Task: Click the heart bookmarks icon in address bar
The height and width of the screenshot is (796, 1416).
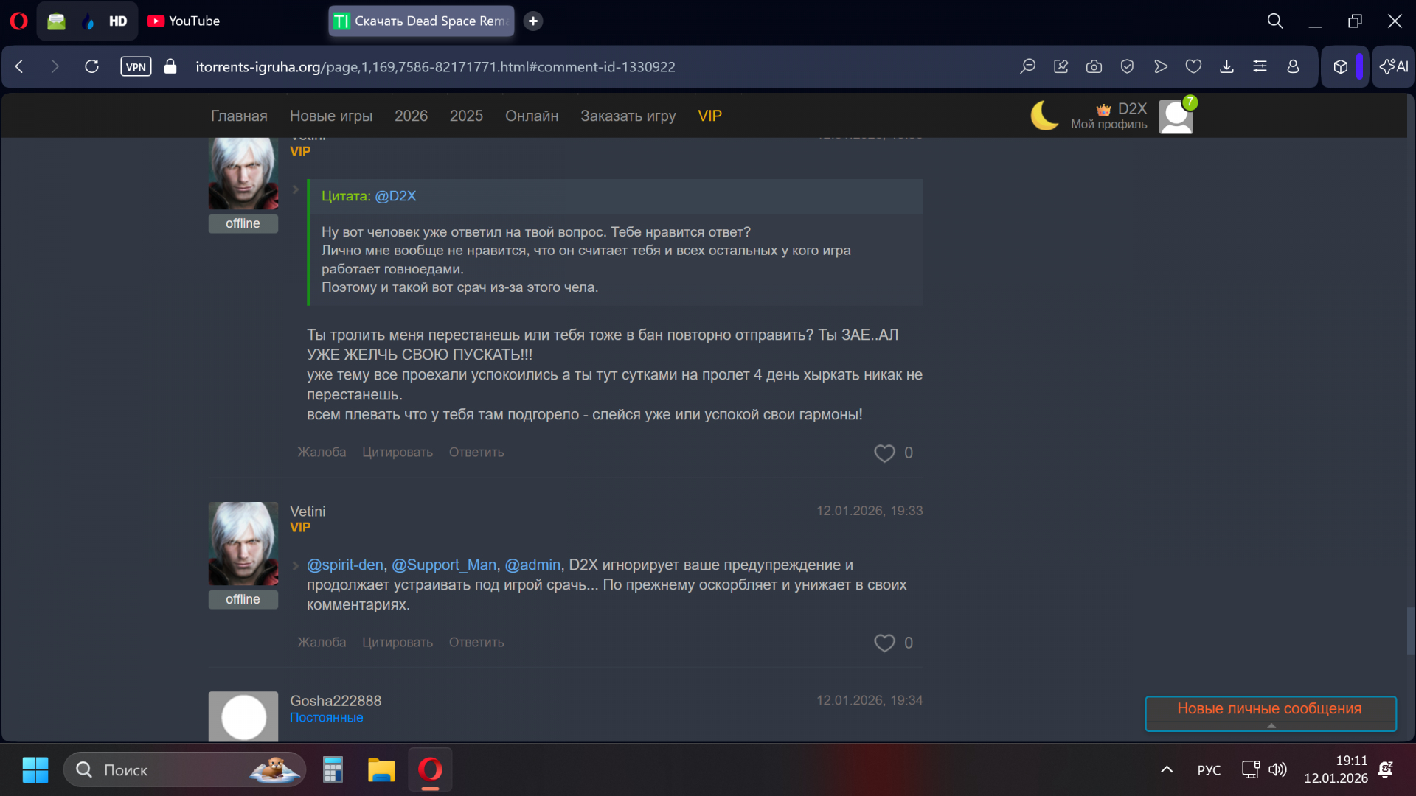Action: (1193, 67)
